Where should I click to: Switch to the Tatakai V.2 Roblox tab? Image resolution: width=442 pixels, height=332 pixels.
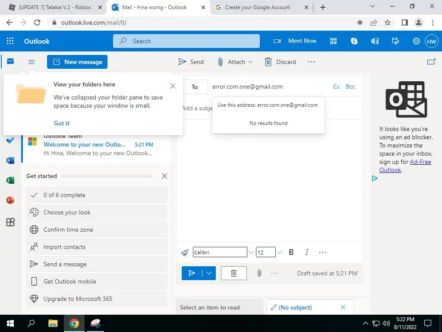pyautogui.click(x=54, y=7)
